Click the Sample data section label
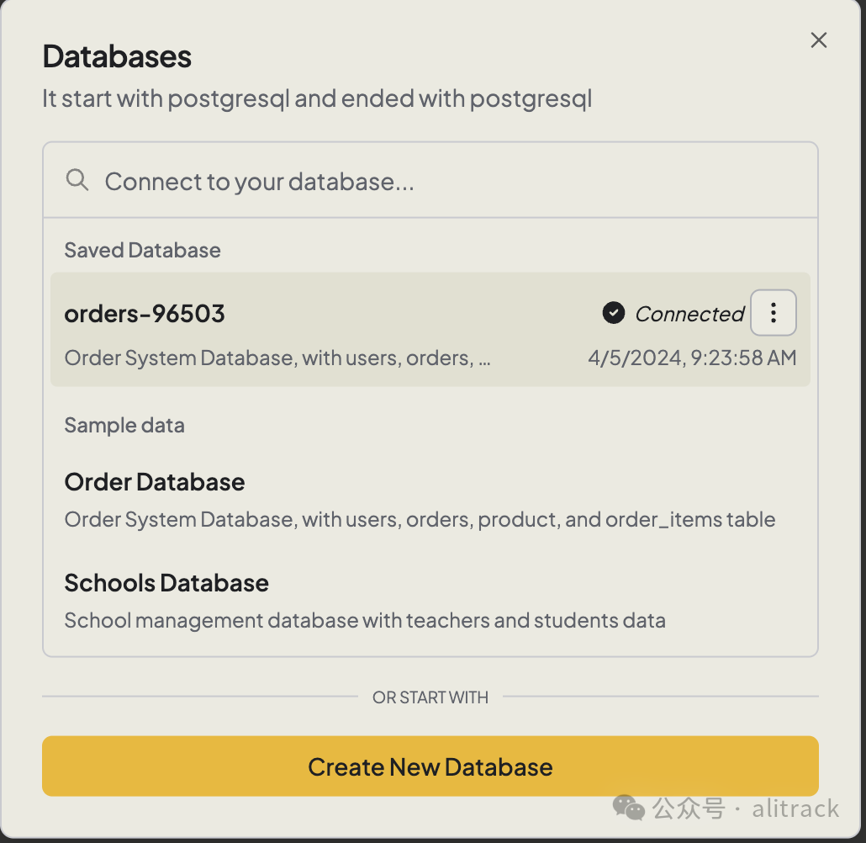 tap(124, 425)
